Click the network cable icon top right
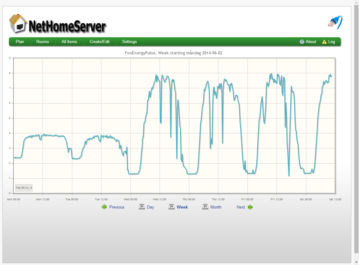Screen dimensions: 359x265 [x=335, y=22]
